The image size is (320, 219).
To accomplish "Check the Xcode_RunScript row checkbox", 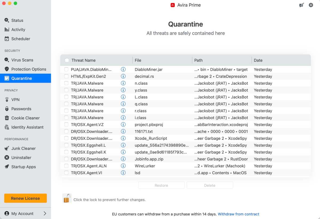I will click(66, 138).
